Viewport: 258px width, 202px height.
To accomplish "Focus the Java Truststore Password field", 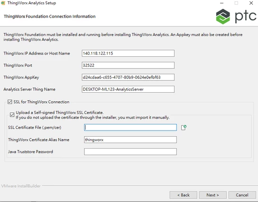I will coord(131,151).
